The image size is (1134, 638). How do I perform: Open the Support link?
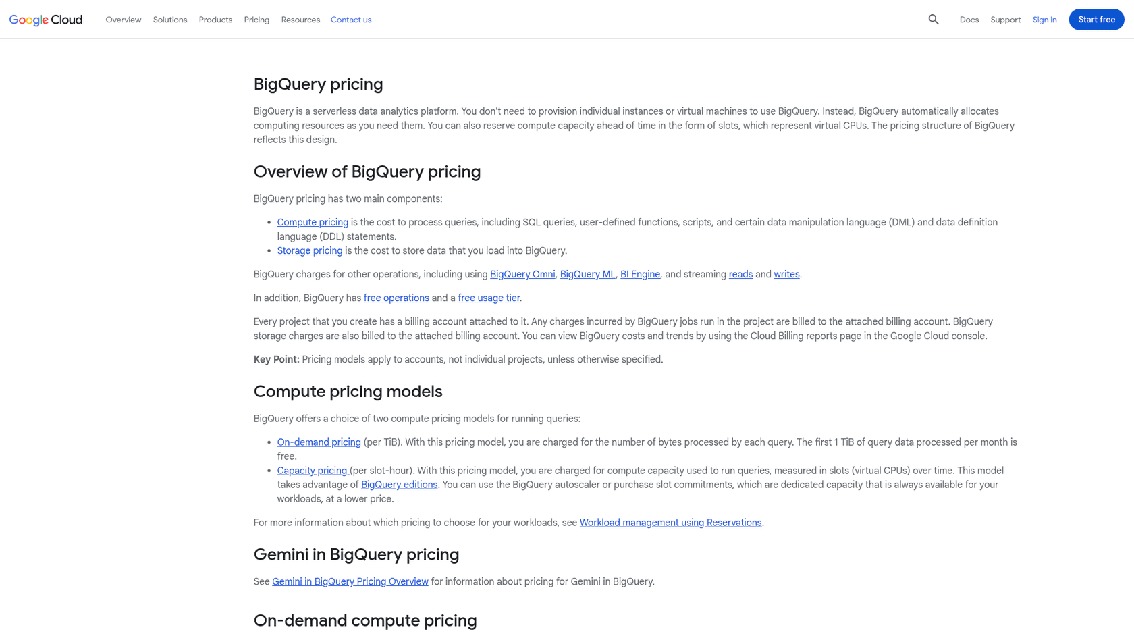pos(1005,20)
